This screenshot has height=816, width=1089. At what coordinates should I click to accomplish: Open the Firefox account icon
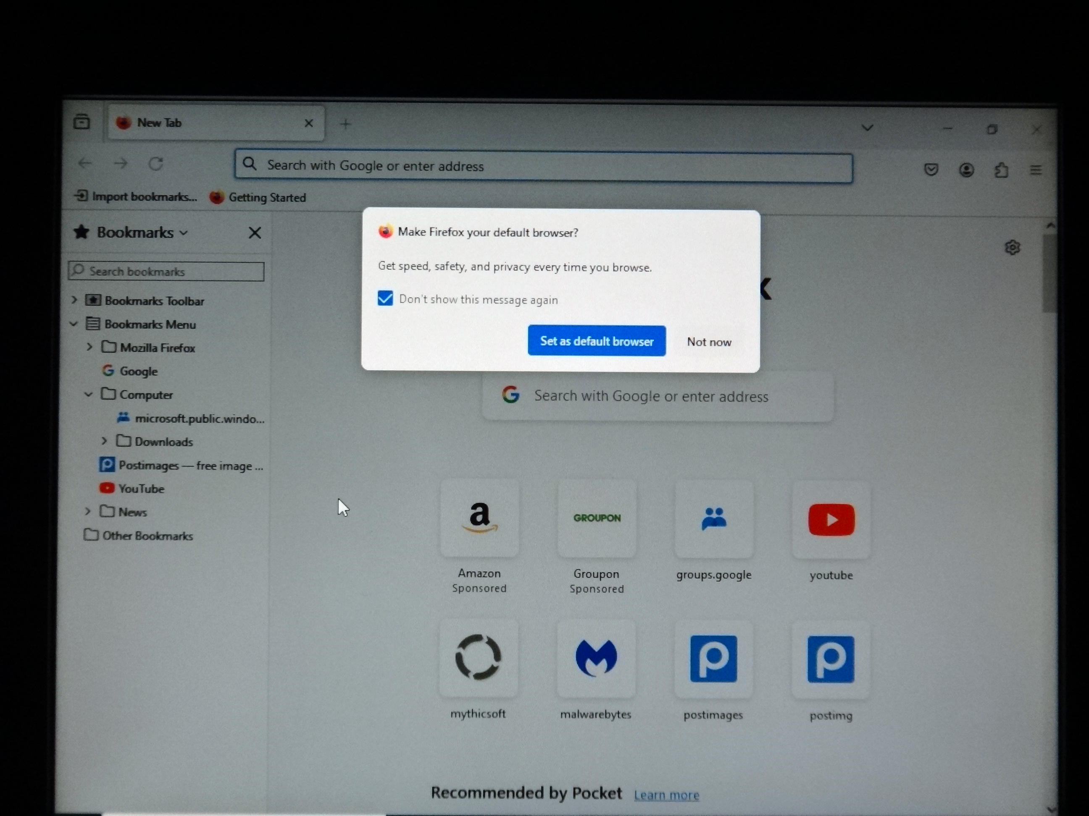pyautogui.click(x=966, y=170)
